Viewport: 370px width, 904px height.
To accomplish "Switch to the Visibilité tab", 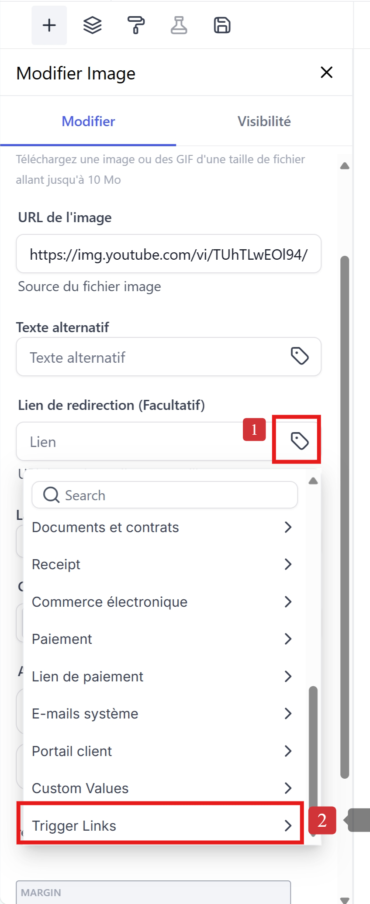I will point(264,121).
